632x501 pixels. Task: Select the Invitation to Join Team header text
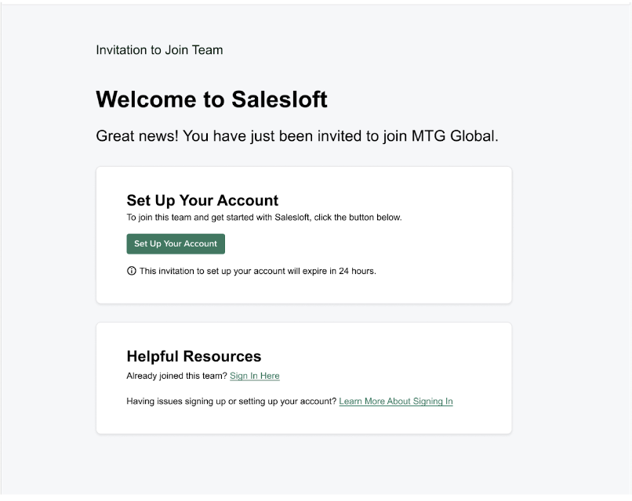158,49
